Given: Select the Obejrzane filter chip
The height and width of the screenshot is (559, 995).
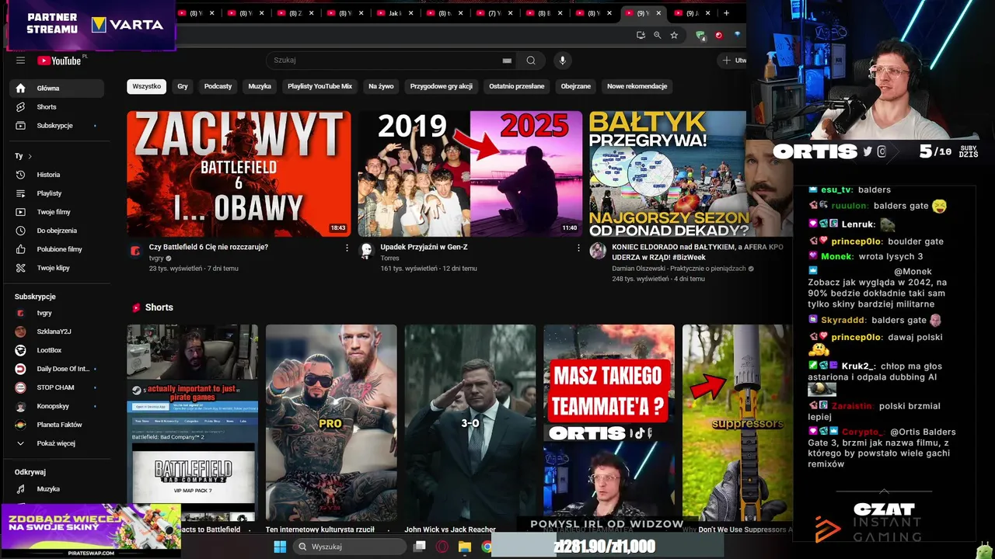Looking at the screenshot, I should [576, 86].
